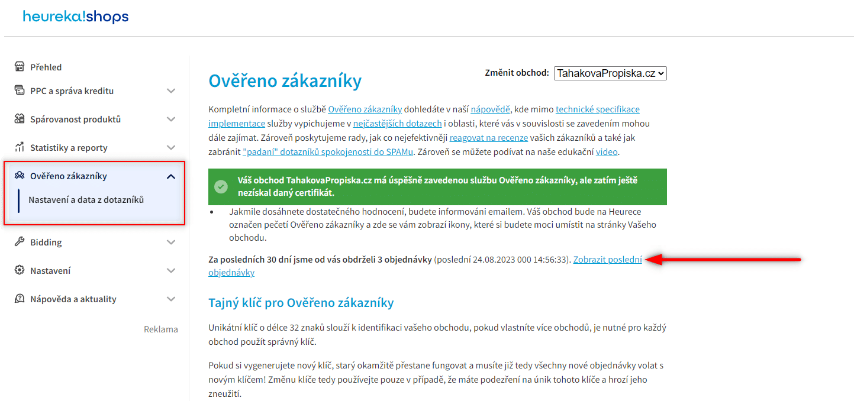Click the green success checkmark icon

[221, 187]
